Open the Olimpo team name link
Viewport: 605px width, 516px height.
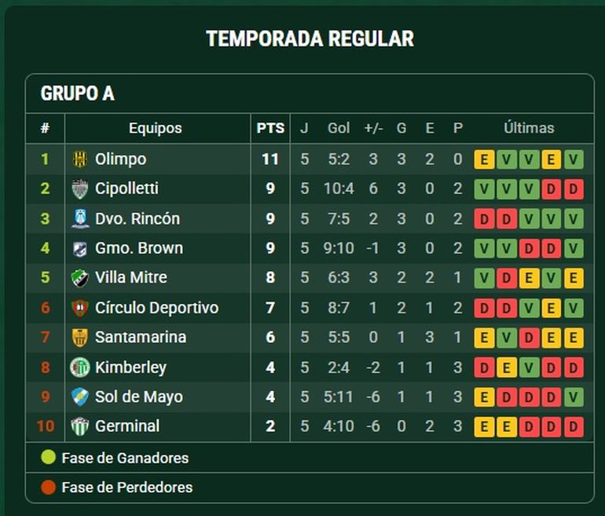point(120,159)
